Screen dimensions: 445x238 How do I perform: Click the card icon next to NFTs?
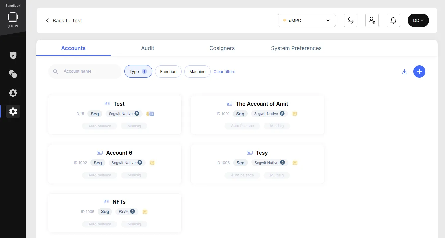pyautogui.click(x=106, y=202)
